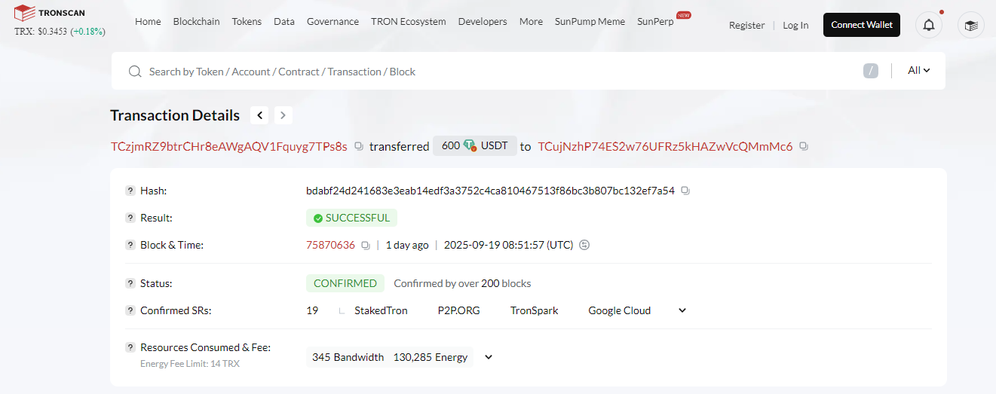Viewport: 996px width, 394px height.
Task: Click StakedTron in Confirmed SRs
Action: (x=381, y=310)
